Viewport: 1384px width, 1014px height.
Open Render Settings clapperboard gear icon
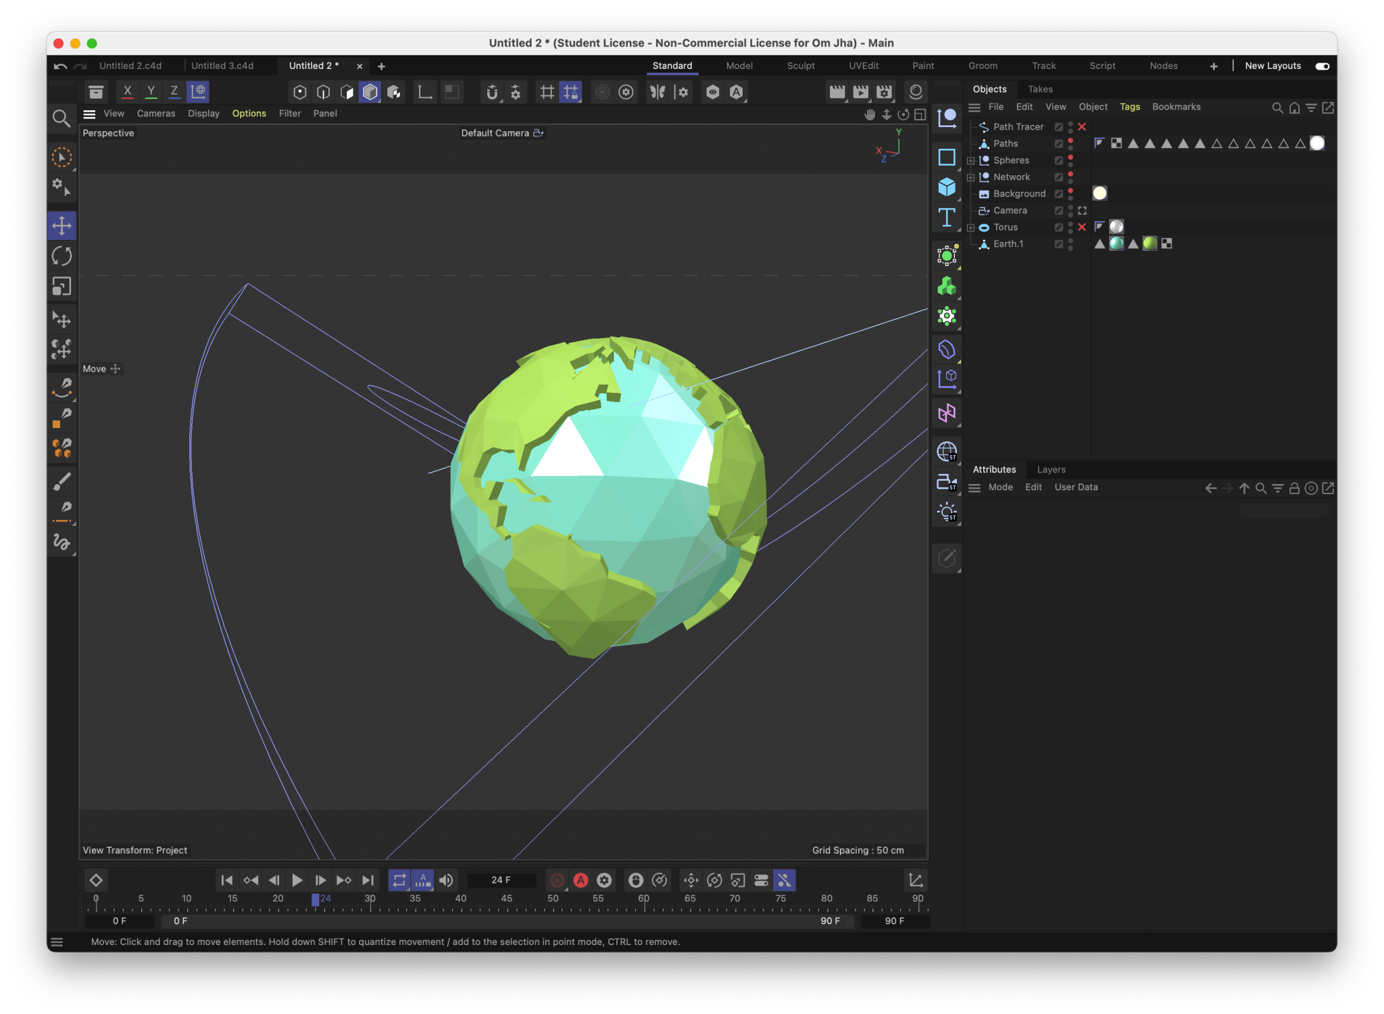[884, 92]
